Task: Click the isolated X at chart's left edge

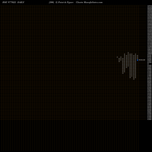Action: (117, 57)
